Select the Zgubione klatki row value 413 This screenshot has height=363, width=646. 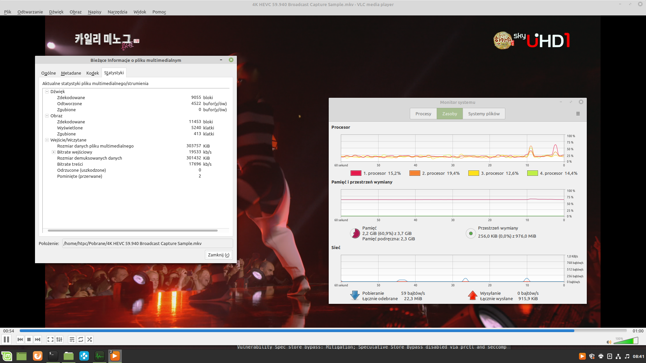point(198,134)
